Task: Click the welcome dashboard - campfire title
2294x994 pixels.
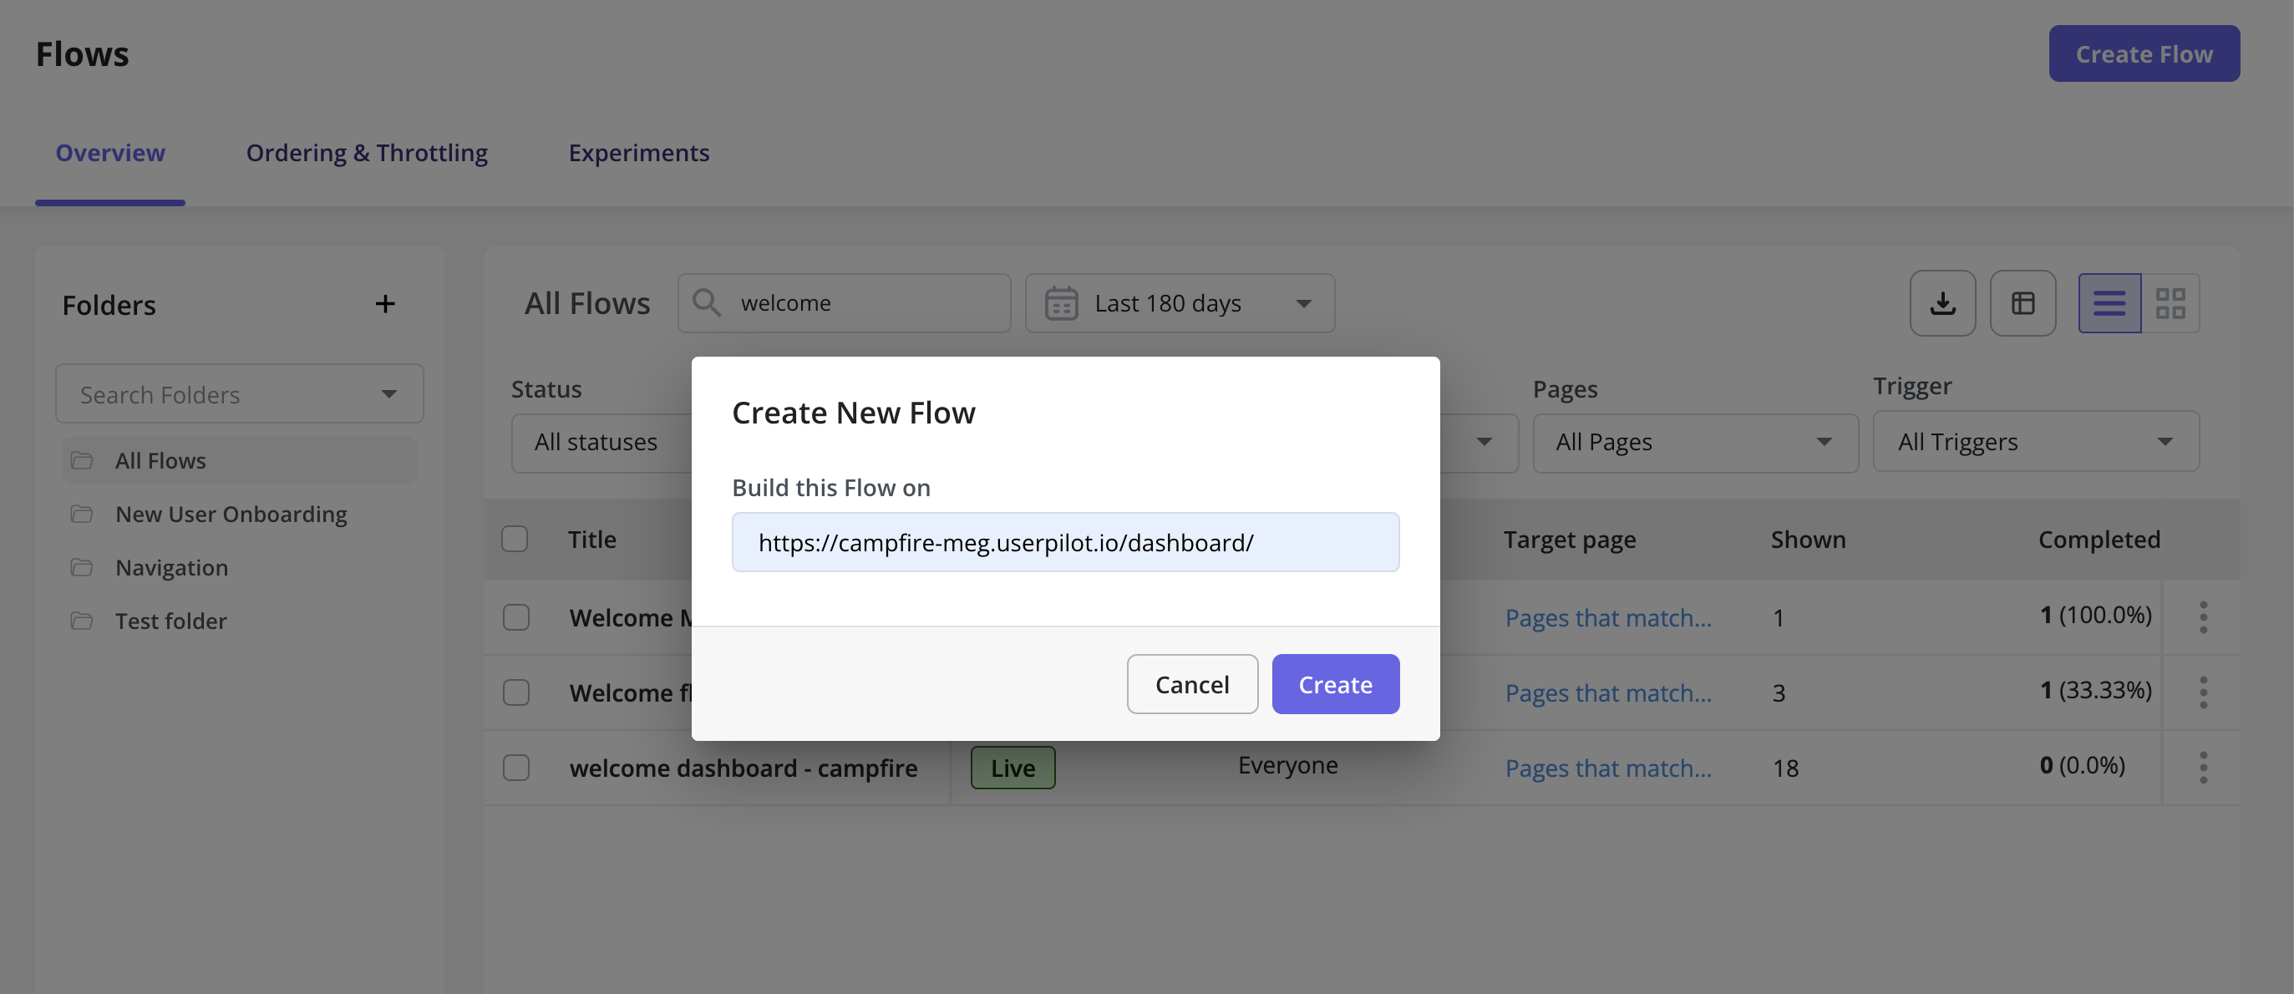Action: (743, 768)
